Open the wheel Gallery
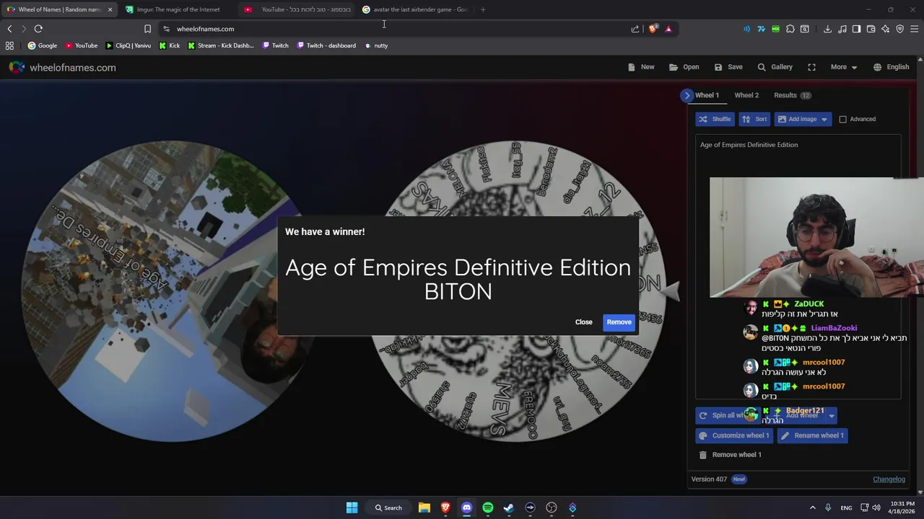 point(775,67)
